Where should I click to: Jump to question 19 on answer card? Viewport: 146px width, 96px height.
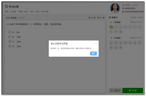click(x=116, y=47)
